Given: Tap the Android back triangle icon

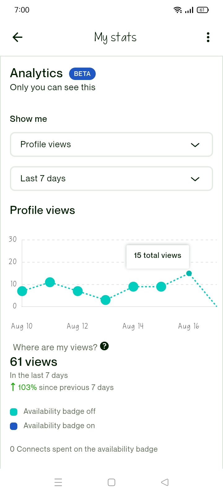Looking at the screenshot, I should click(165, 482).
